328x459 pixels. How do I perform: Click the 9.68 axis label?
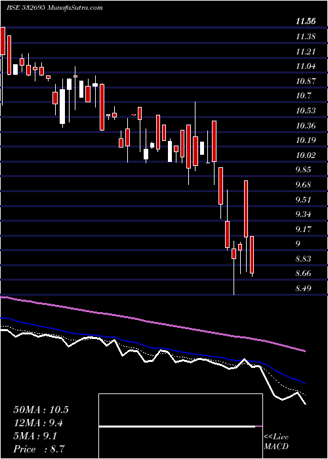(x=304, y=185)
